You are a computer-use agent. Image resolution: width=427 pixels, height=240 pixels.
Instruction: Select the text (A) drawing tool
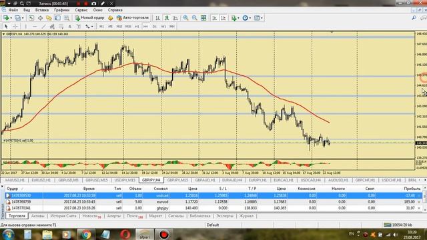69,27
